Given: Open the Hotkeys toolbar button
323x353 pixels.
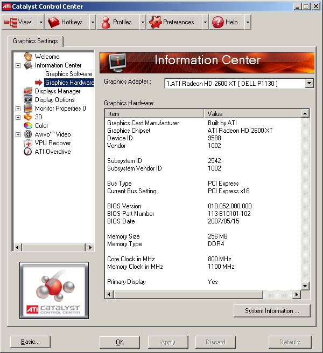Looking at the screenshot, I should click(x=67, y=22).
